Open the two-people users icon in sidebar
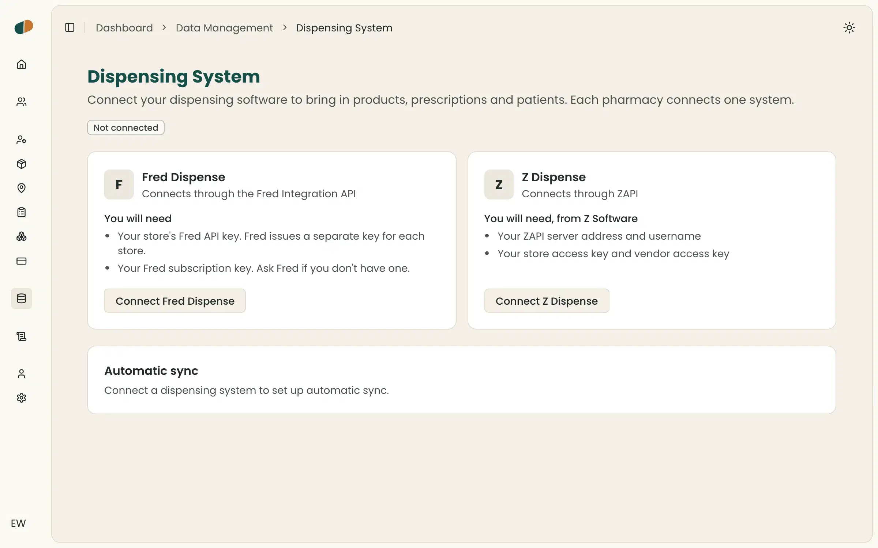This screenshot has width=878, height=548. 22,102
